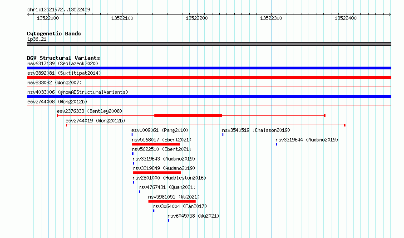Click the blue bar for nsv4033006
Image resolution: width=404 pixels, height=238 pixels.
coord(209,97)
